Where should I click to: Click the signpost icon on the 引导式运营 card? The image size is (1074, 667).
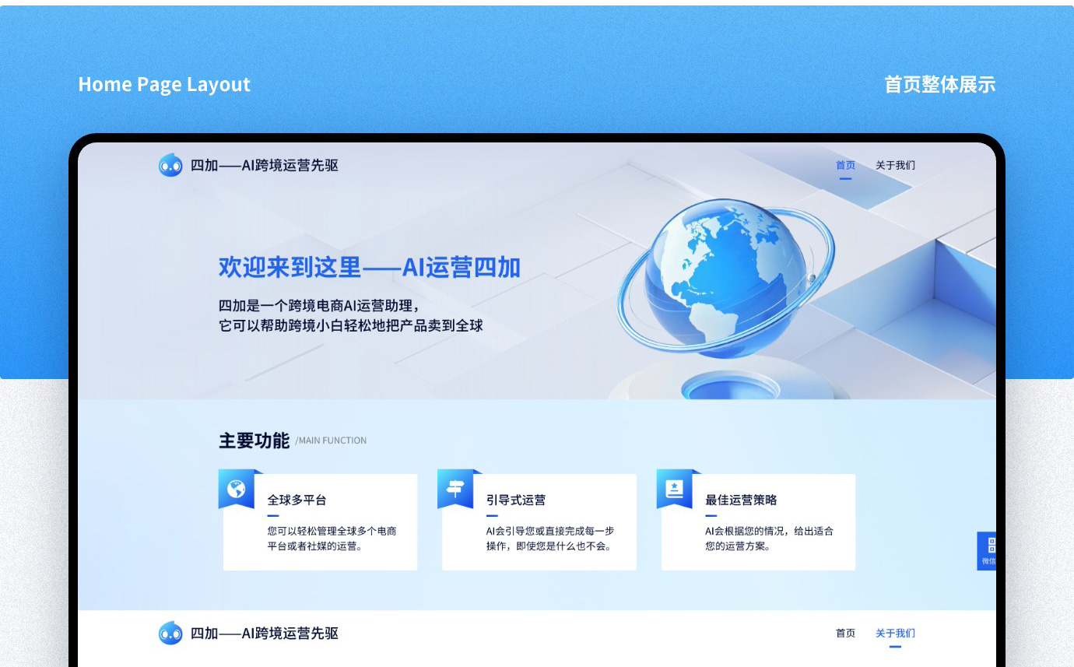tap(455, 489)
